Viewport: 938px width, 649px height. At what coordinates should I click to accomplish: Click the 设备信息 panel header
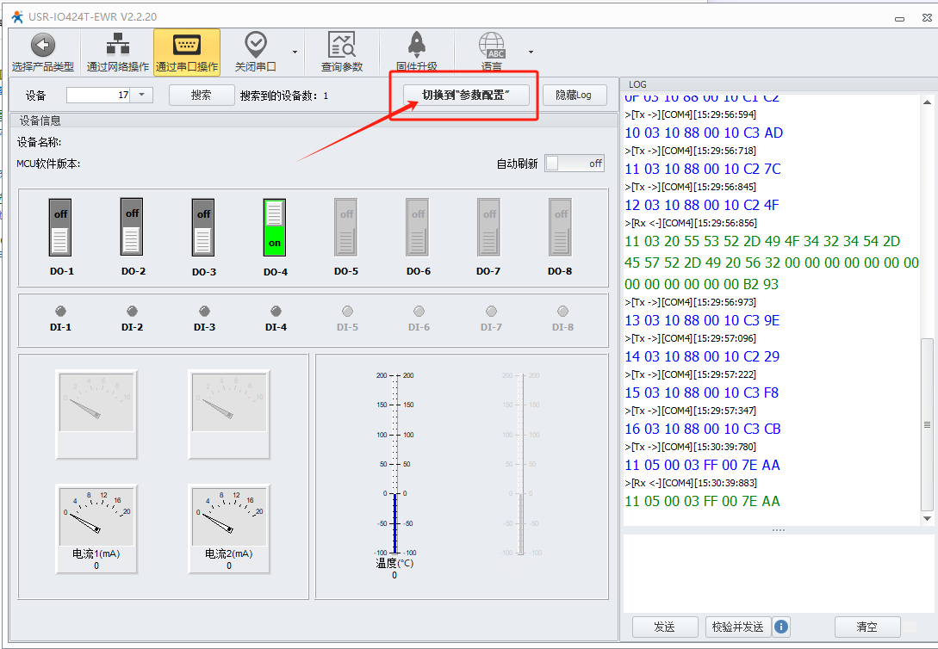tap(314, 121)
